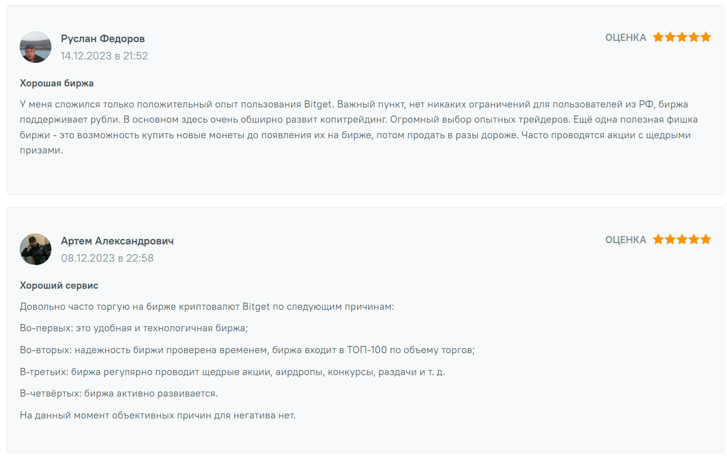
Task: Click Руслан Федоров's avatar photo
Action: 35,47
